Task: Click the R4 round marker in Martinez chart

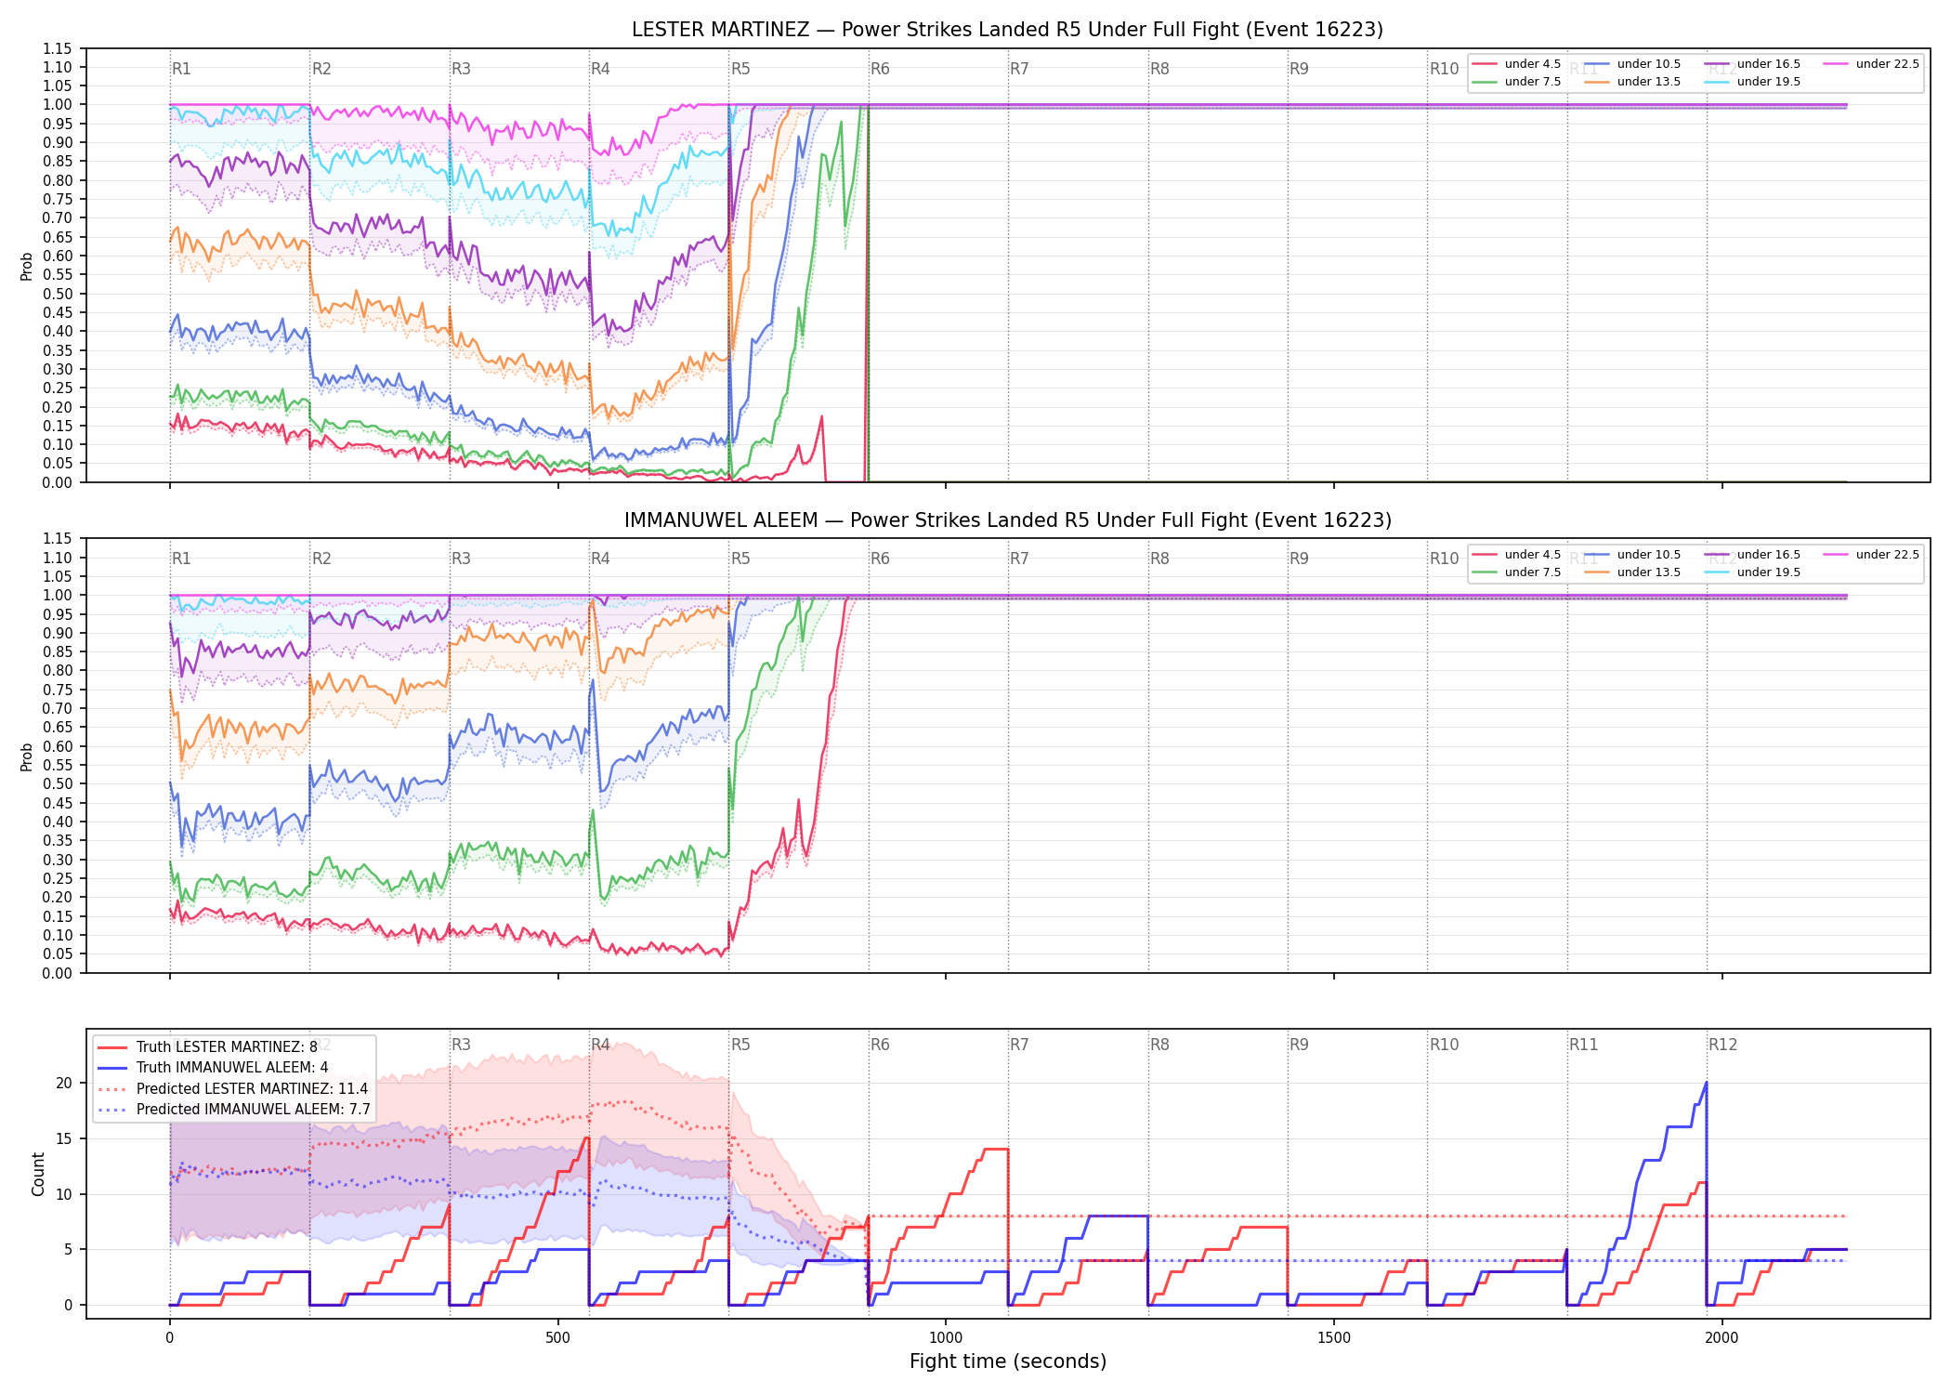Action: 600,69
